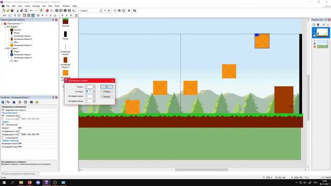Confirm the duplicate dialog with OK
Screen dimensions: 331x186
point(107,87)
